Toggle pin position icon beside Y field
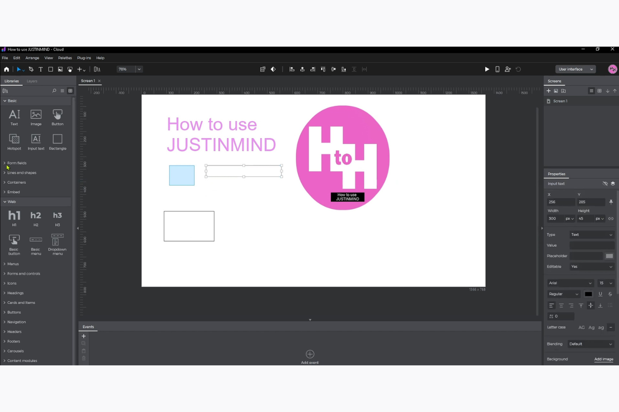This screenshot has width=619, height=412. [x=611, y=202]
